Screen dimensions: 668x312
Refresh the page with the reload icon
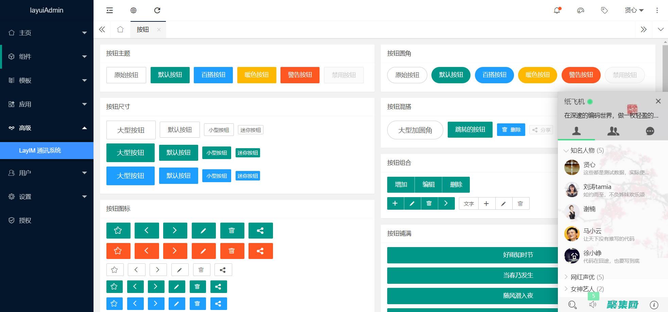(x=157, y=11)
